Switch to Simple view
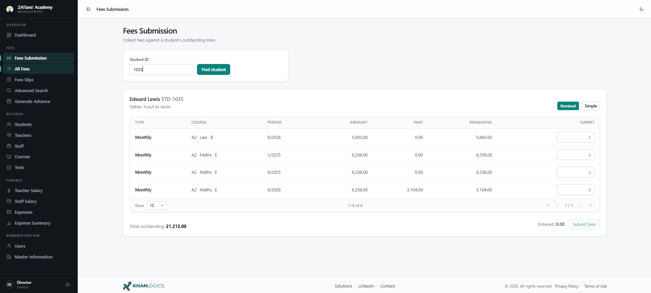Viewport: 651px width, 293px height. 591,106
